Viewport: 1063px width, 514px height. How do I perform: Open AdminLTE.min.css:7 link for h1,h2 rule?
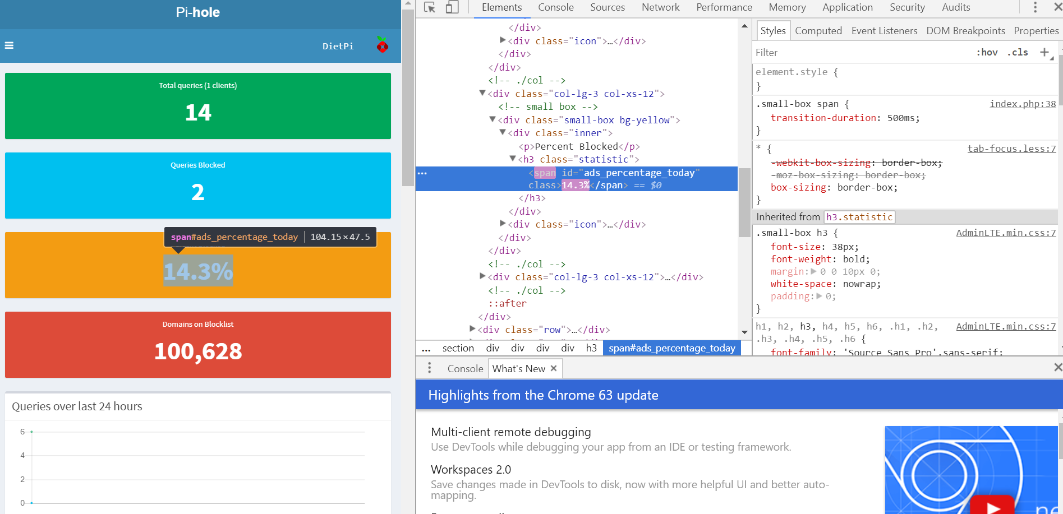(x=1006, y=326)
